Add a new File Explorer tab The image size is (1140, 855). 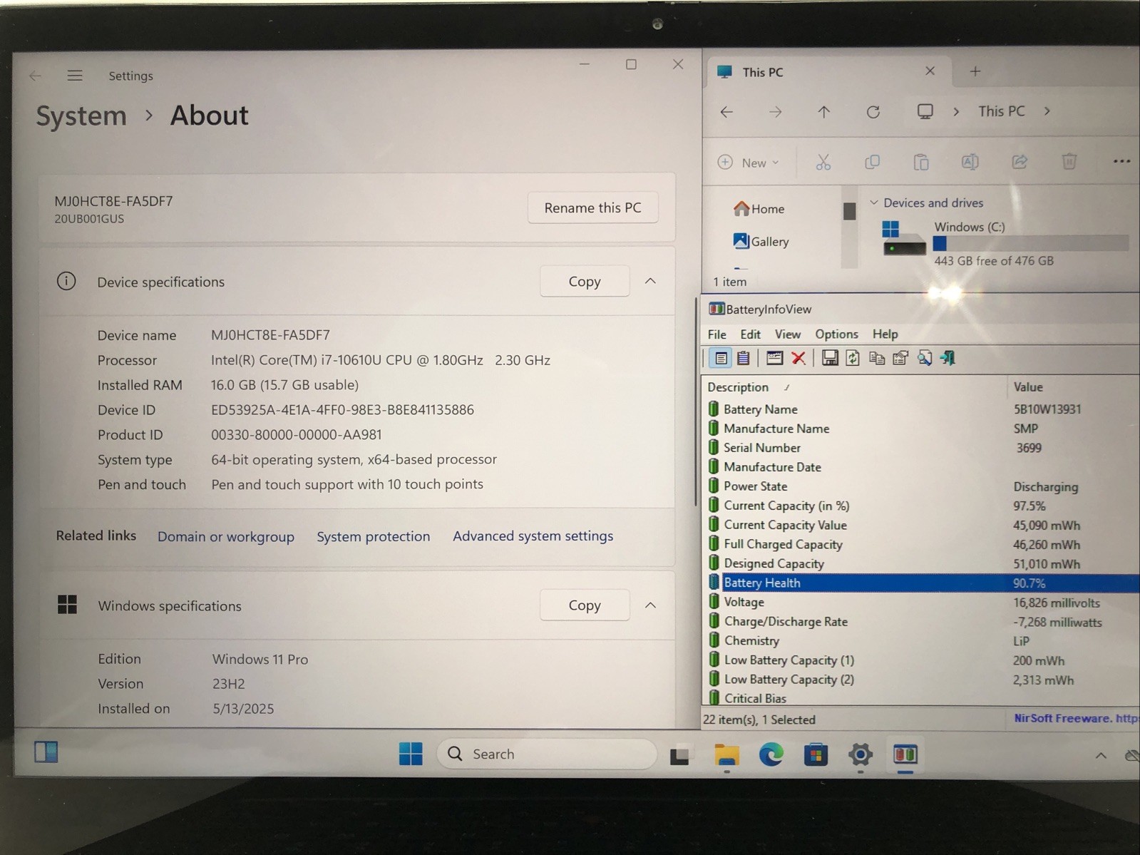pyautogui.click(x=975, y=71)
